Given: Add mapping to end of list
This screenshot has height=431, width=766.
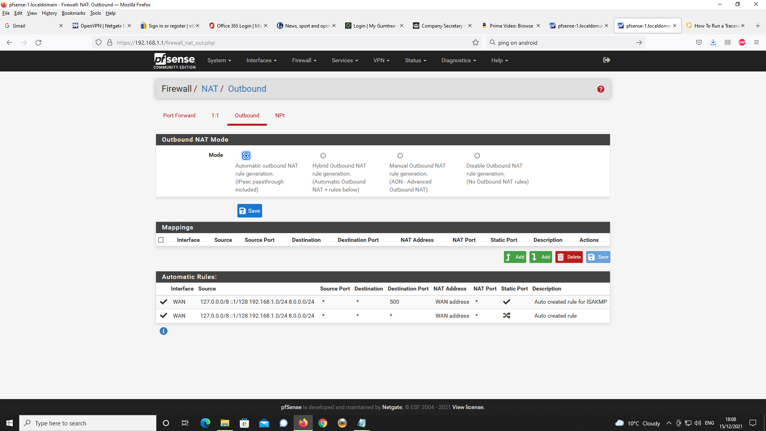Looking at the screenshot, I should coord(541,257).
